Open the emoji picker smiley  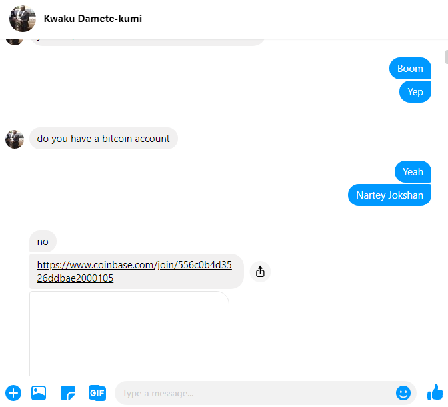(x=403, y=393)
